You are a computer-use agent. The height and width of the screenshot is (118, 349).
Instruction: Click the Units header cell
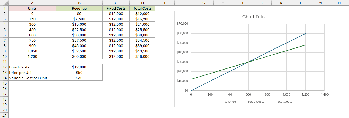point(32,8)
